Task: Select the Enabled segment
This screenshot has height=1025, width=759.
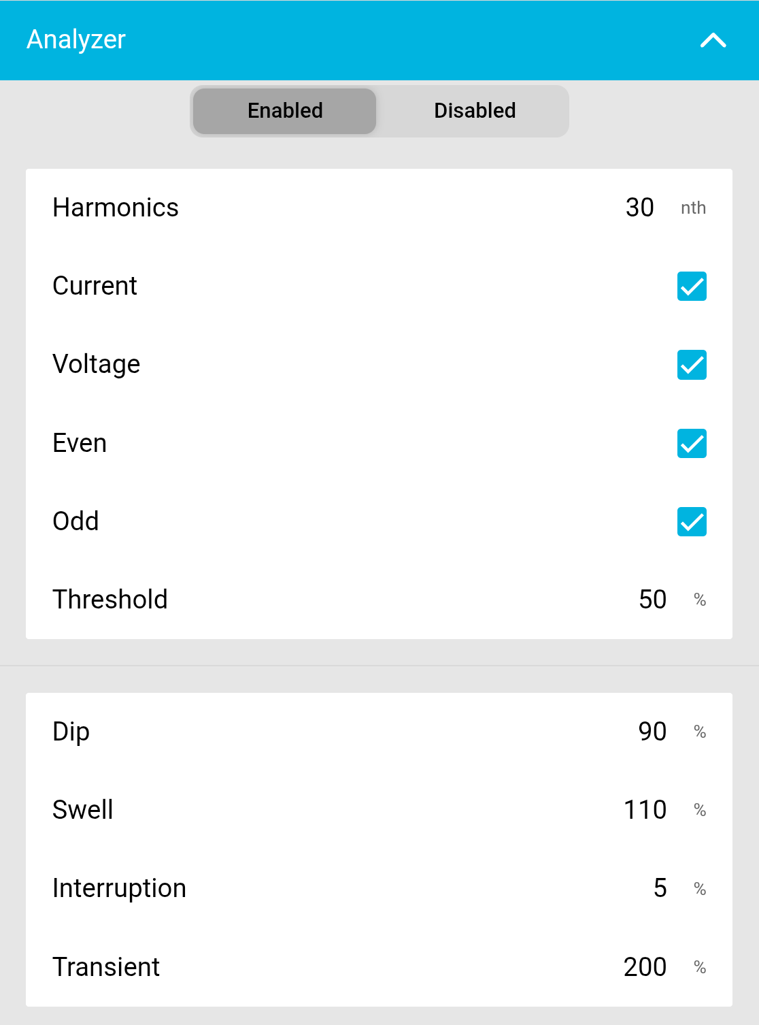Action: [x=285, y=111]
